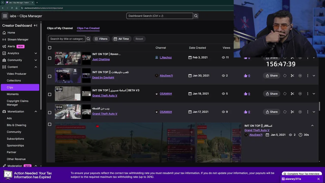Screen dimensions: 325x183
Task: Click the clip search magnifier button
Action: (x=88, y=39)
